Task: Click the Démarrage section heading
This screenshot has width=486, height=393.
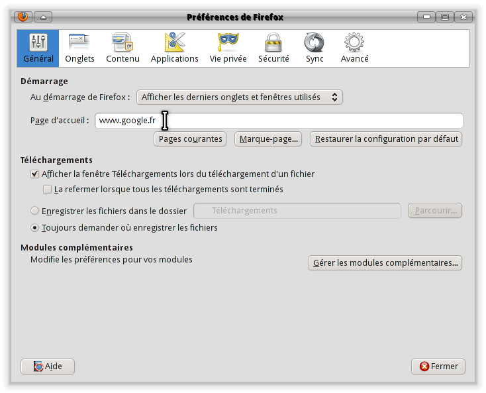Action: point(44,82)
